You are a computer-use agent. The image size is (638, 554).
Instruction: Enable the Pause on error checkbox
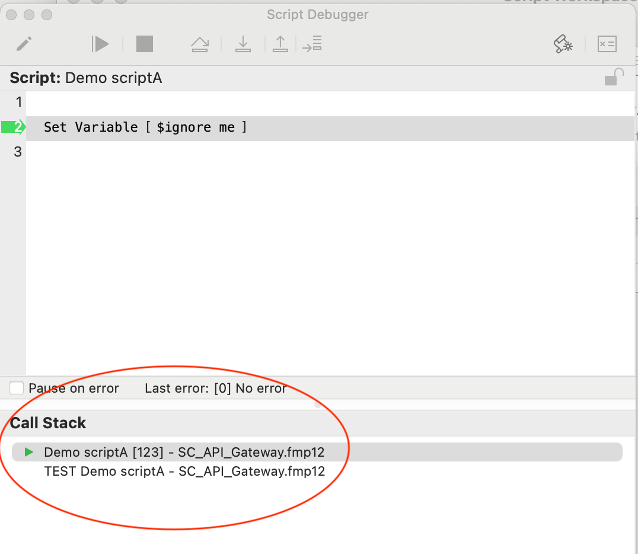point(17,388)
